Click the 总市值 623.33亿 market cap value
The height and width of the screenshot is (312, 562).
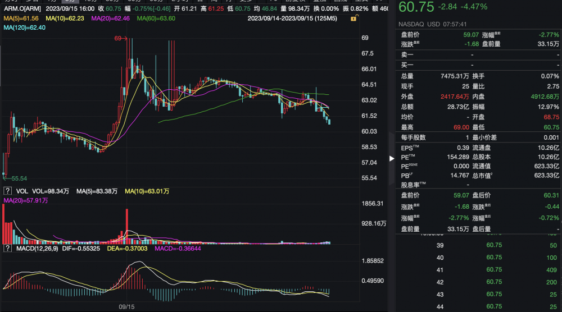pyautogui.click(x=547, y=175)
